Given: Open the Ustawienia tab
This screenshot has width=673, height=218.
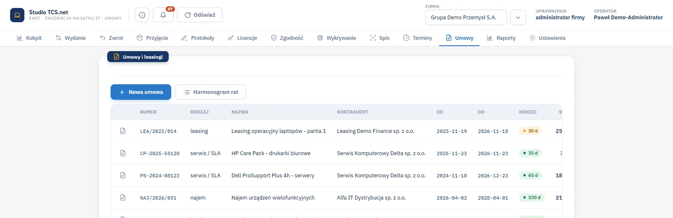Looking at the screenshot, I should [547, 38].
